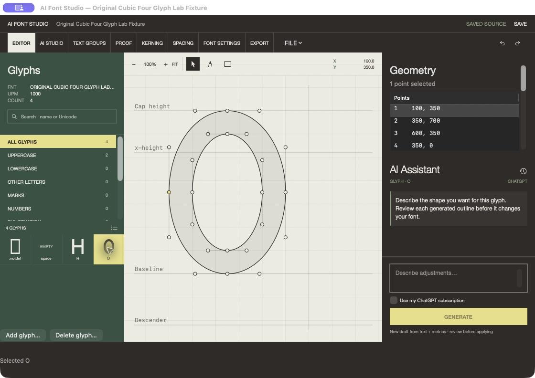Viewport: 535px width, 378px height.
Task: Click the selected yellow leftmost outline point
Action: click(x=169, y=192)
